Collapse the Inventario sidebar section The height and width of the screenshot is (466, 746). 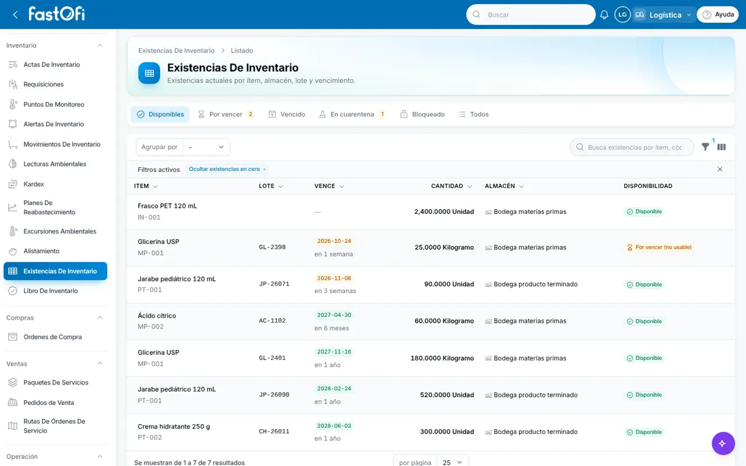pos(100,45)
